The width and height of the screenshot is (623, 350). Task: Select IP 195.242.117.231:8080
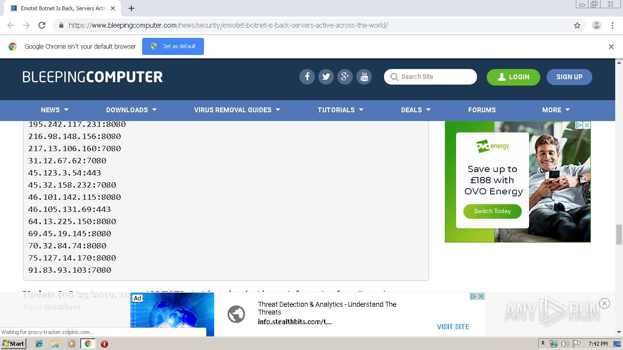pos(77,124)
